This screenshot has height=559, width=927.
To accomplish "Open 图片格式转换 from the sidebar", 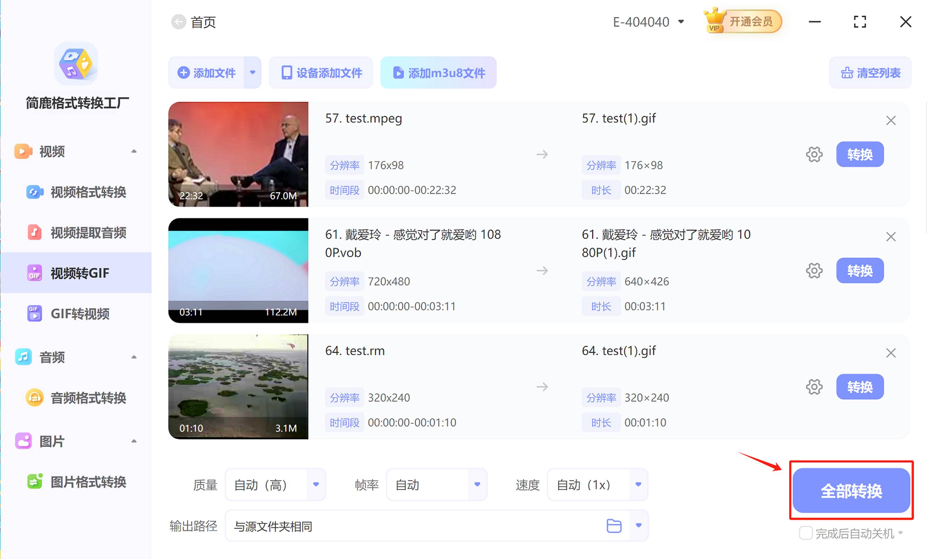I will coord(87,482).
